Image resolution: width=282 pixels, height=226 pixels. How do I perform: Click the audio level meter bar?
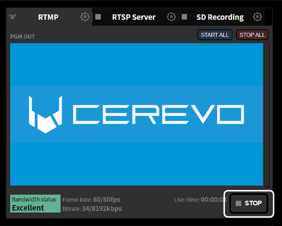tap(267, 114)
